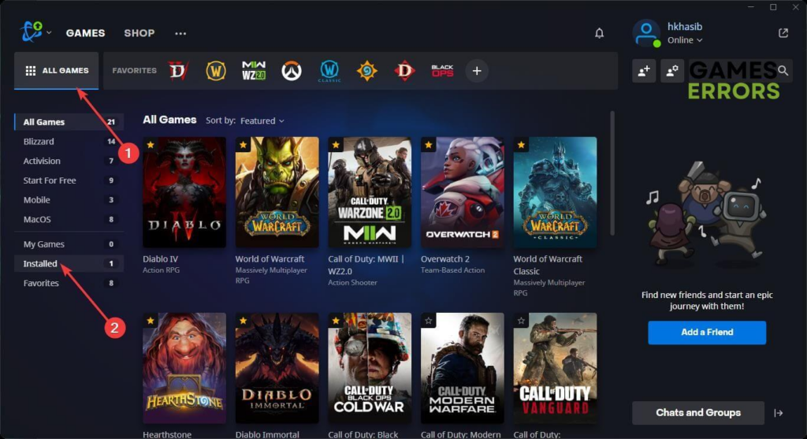
Task: Show MacOS games category
Action: 69,220
